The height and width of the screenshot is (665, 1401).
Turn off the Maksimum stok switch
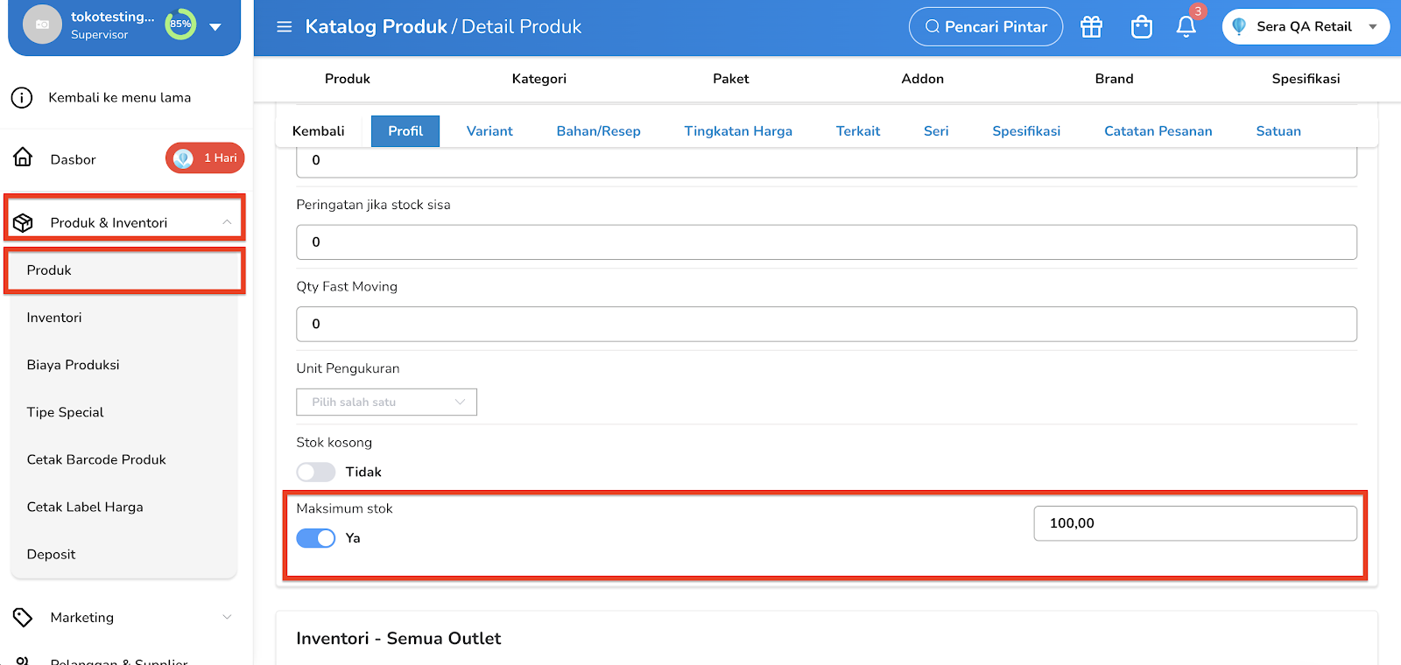pyautogui.click(x=316, y=538)
